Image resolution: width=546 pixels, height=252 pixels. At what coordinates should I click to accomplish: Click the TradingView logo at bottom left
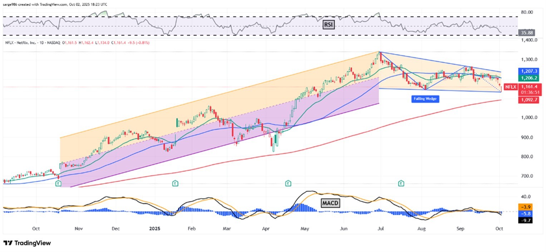pyautogui.click(x=27, y=243)
